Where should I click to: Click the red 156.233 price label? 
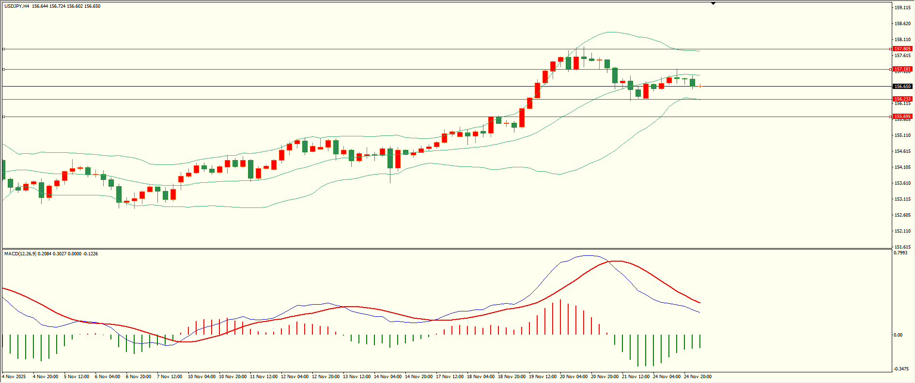click(902, 99)
